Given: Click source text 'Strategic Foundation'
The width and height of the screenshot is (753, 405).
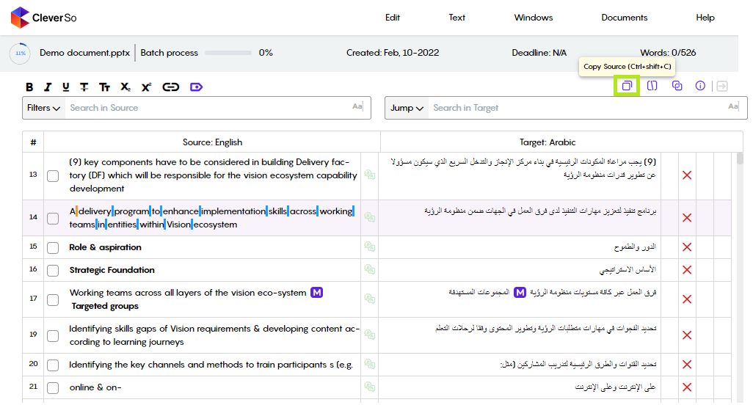Looking at the screenshot, I should [x=112, y=270].
